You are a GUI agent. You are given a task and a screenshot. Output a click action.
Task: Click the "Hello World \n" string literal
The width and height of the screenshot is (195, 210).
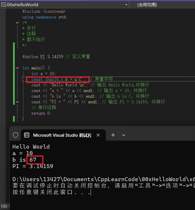[x=68, y=85]
